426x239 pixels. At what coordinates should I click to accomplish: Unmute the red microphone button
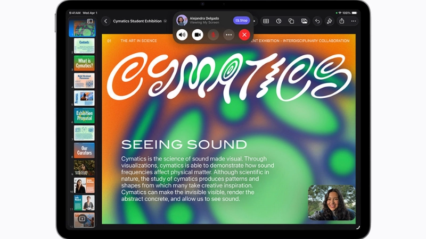point(214,35)
